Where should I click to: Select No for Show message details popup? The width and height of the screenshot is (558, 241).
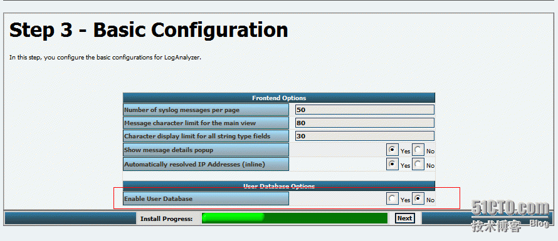tap(418, 150)
